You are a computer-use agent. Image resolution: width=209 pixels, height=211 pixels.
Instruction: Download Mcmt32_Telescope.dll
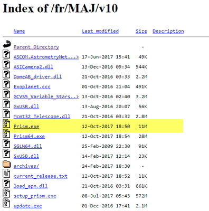coord(42,117)
